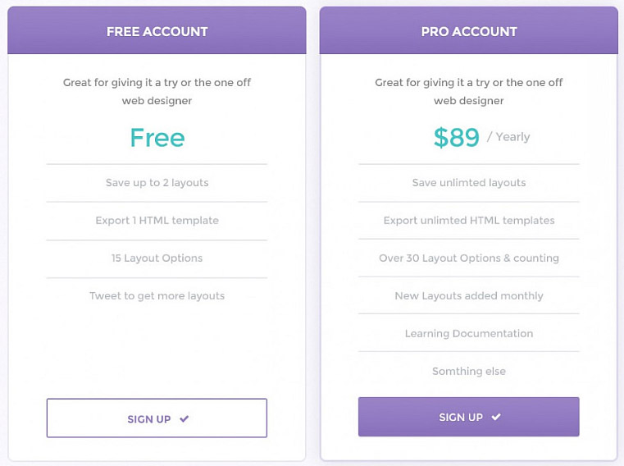Click the $89 price amount
624x466 pixels.
pyautogui.click(x=457, y=138)
